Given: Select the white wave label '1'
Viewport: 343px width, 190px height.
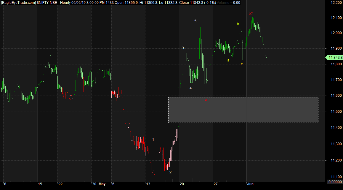Looking at the screenshot, I should 153,139.
